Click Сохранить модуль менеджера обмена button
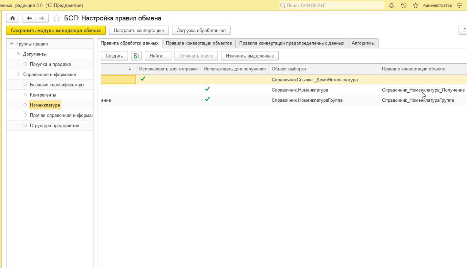 tap(56, 31)
